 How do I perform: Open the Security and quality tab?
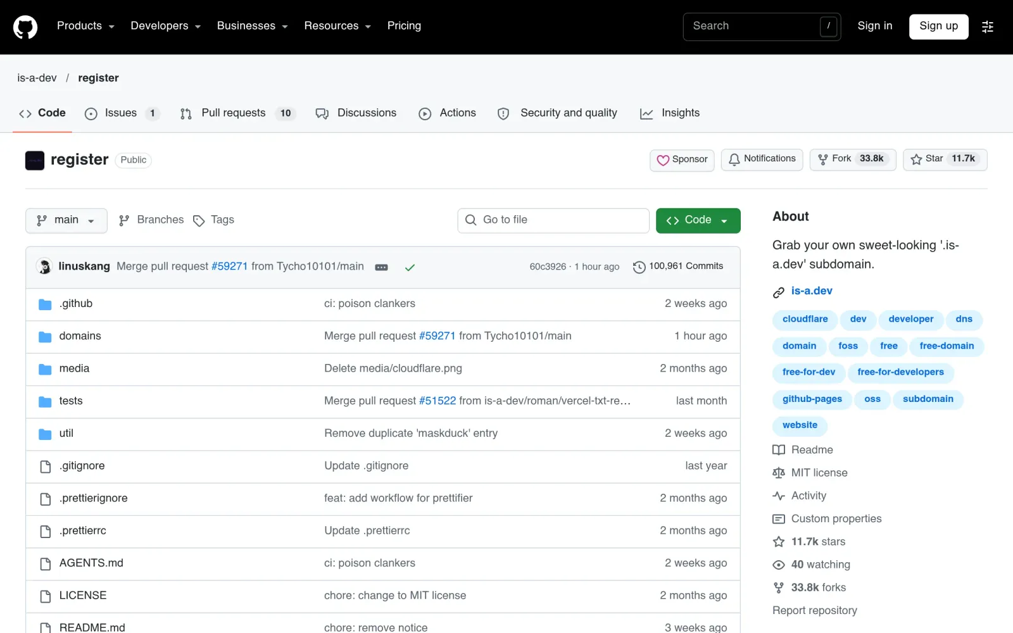point(557,113)
